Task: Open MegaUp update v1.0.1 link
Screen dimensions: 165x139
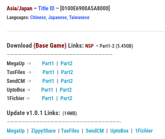Action: pyautogui.click(x=16, y=131)
